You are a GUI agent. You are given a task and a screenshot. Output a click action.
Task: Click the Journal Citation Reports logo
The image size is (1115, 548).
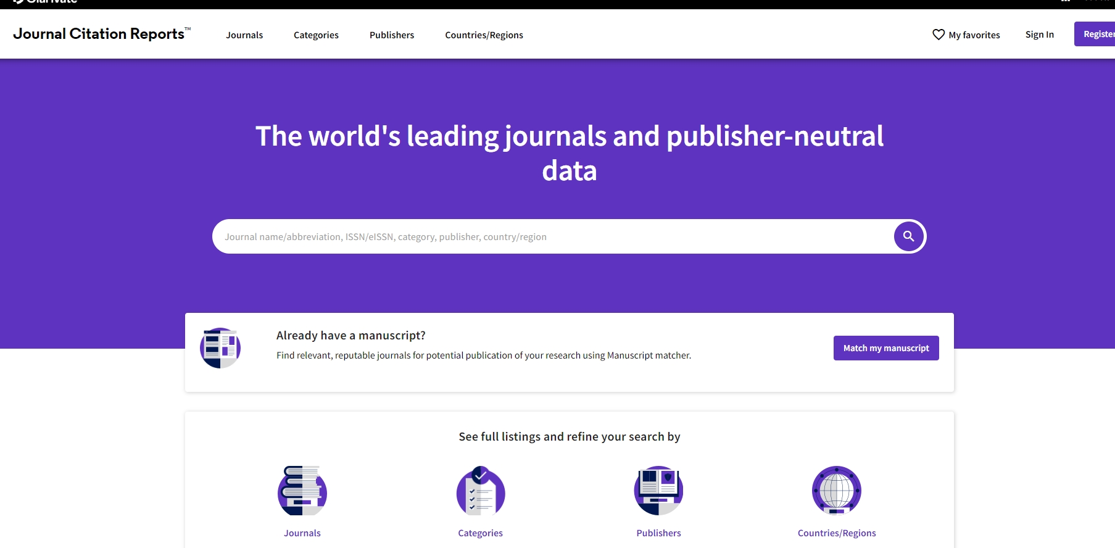coord(102,34)
